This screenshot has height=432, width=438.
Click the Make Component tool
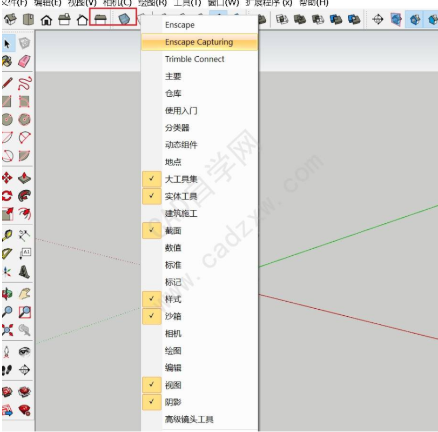tap(24, 44)
